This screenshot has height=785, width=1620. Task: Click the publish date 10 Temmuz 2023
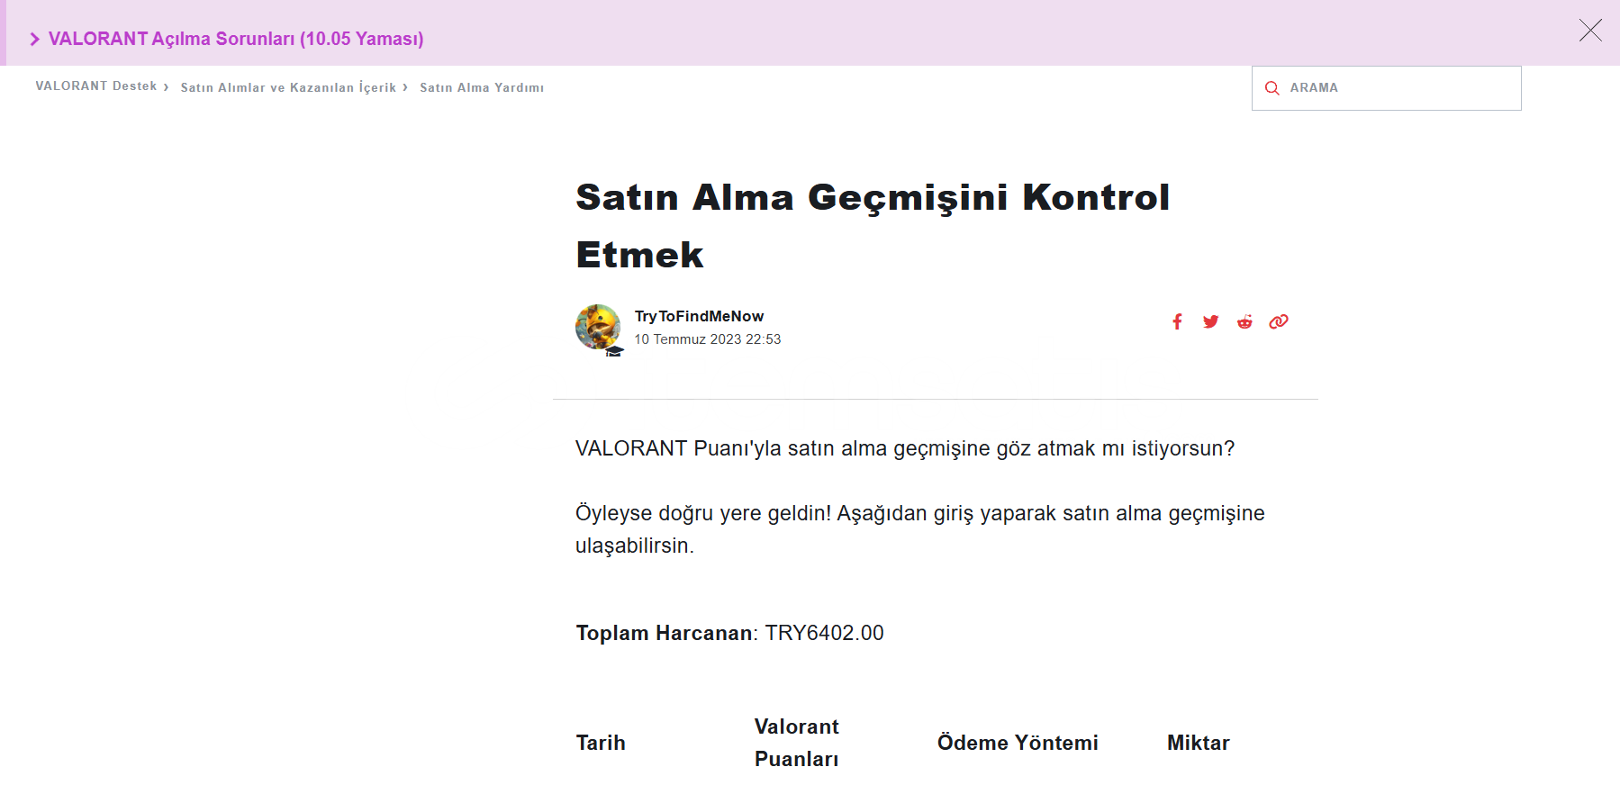(708, 339)
